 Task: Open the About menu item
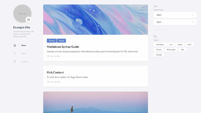pyautogui.click(x=24, y=53)
